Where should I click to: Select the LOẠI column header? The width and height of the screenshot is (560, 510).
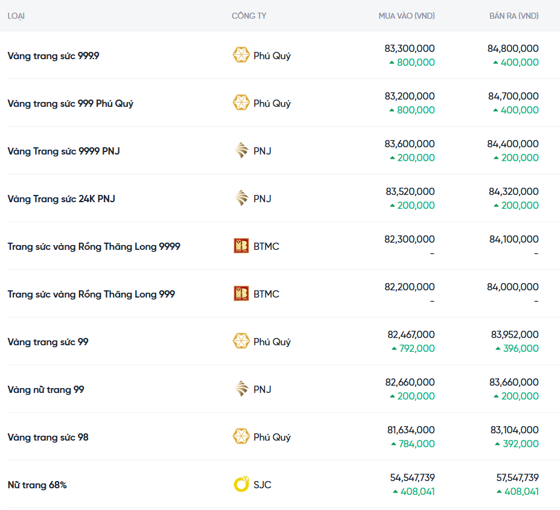point(16,16)
